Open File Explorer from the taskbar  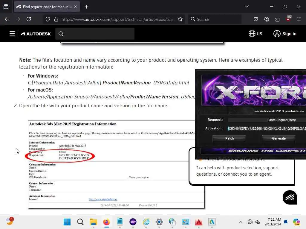tap(93, 222)
